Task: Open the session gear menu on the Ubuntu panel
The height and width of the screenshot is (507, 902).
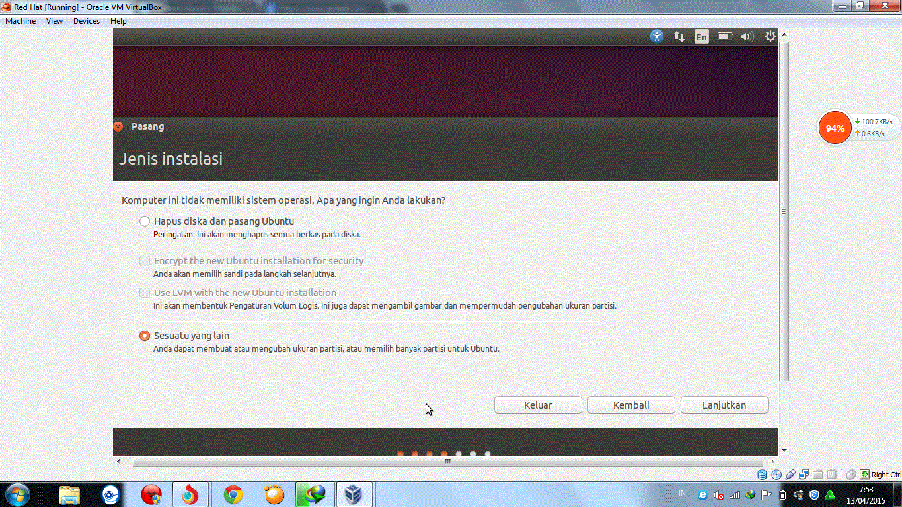Action: pos(770,36)
